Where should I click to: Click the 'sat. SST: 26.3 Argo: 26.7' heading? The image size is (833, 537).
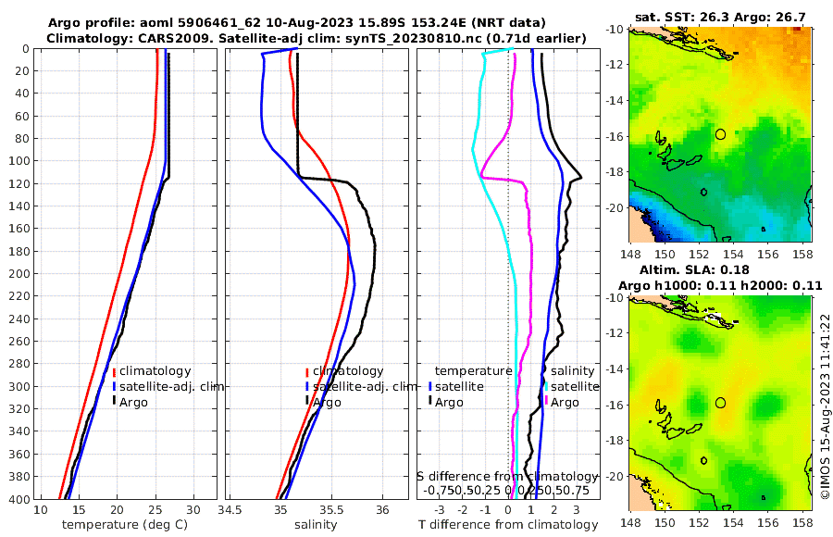720,18
